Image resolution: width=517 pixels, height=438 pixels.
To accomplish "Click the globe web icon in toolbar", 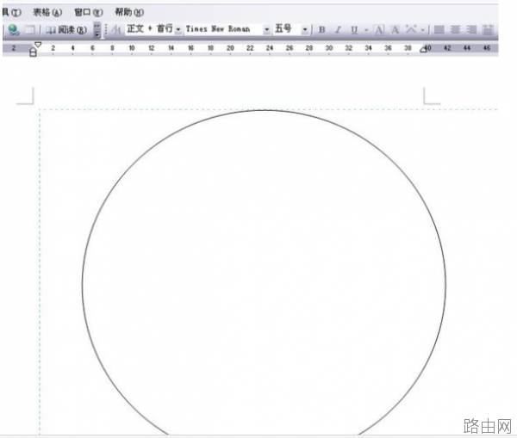I will 14,30.
